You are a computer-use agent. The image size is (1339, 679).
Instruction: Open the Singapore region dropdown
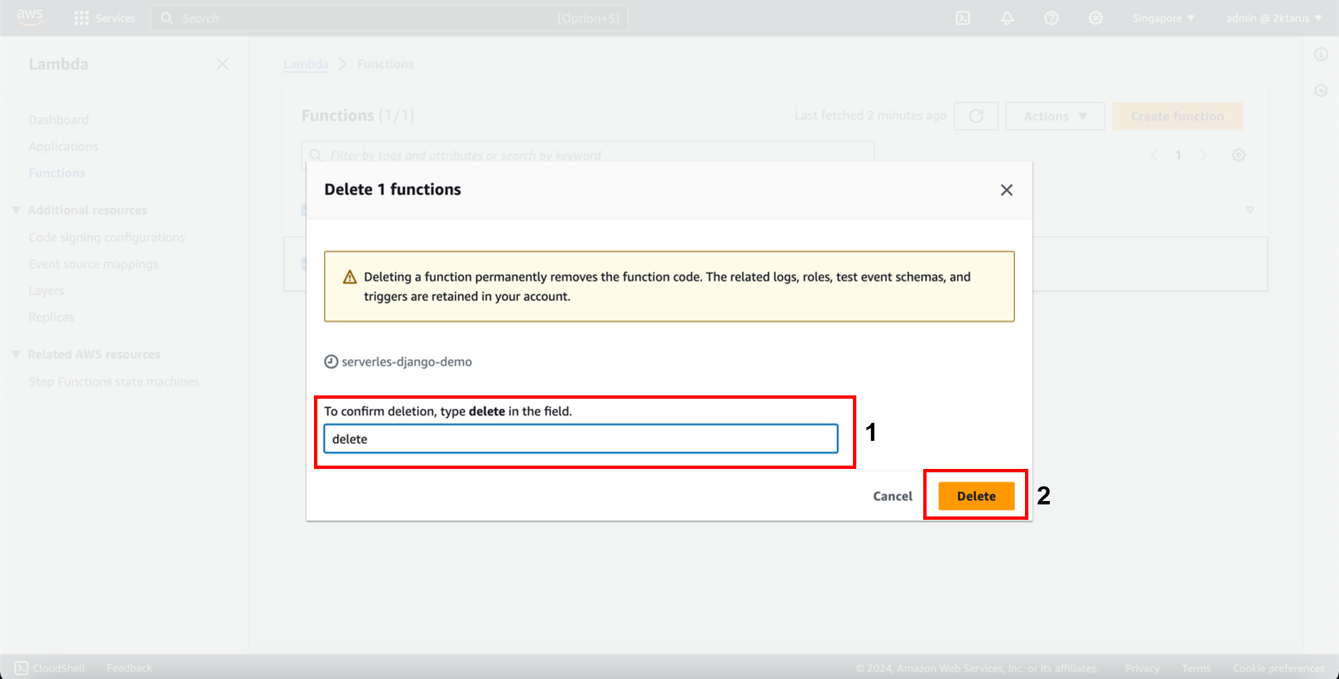click(1163, 18)
